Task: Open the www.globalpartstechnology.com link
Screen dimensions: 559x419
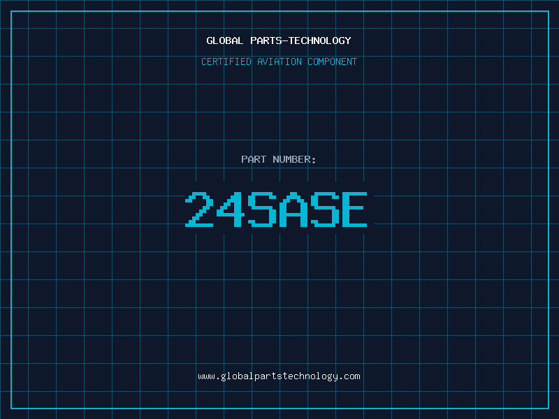Action: tap(279, 376)
